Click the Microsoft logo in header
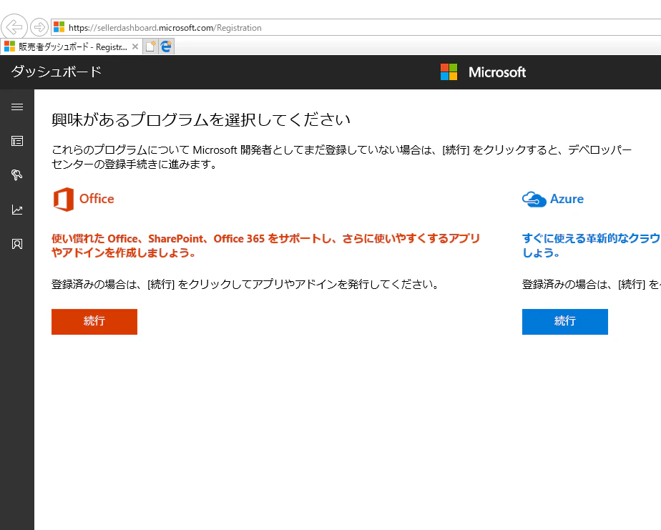This screenshot has width=661, height=530. point(449,72)
